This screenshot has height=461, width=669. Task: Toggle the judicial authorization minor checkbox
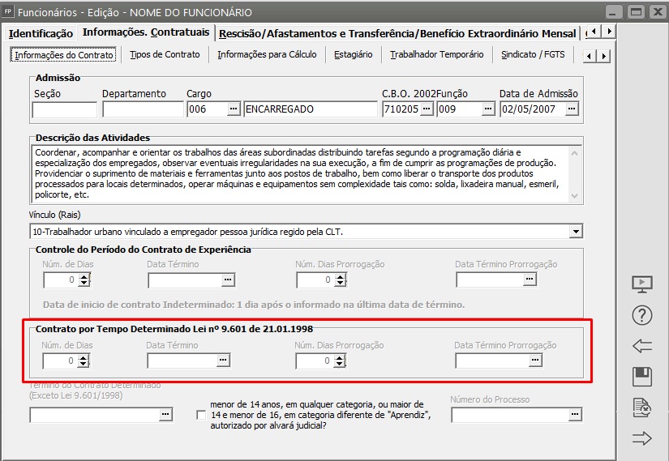pos(201,415)
